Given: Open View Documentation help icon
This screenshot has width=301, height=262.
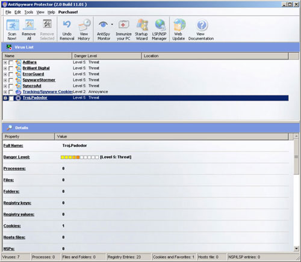Looking at the screenshot, I should point(202,25).
